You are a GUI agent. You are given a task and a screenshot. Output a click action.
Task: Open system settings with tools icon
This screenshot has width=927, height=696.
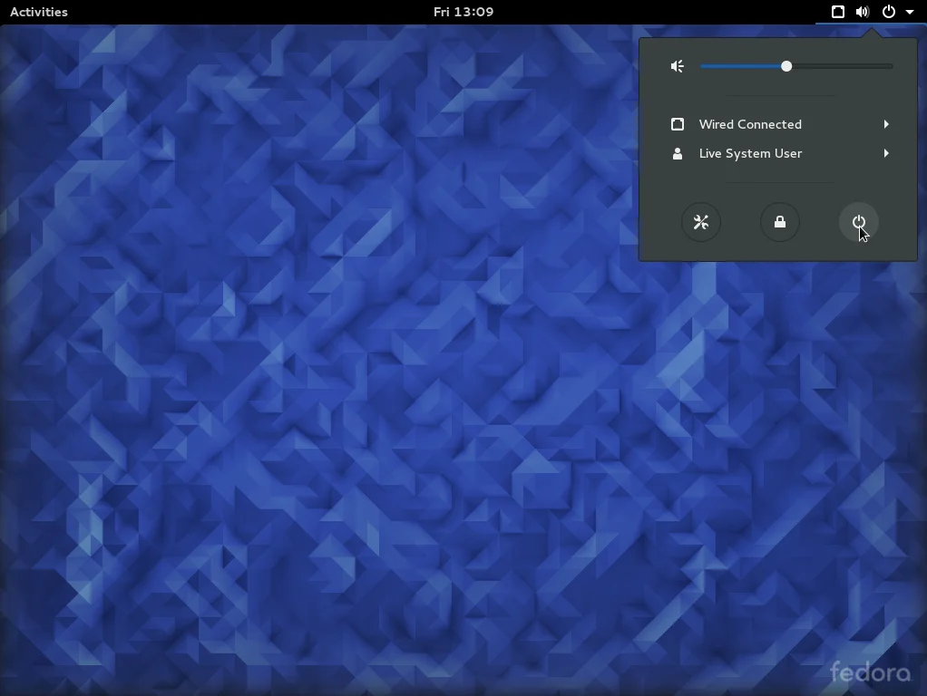(x=701, y=222)
